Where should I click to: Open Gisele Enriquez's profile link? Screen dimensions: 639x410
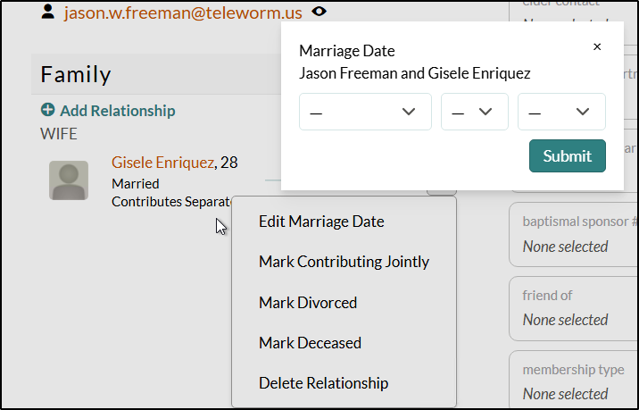(x=162, y=163)
